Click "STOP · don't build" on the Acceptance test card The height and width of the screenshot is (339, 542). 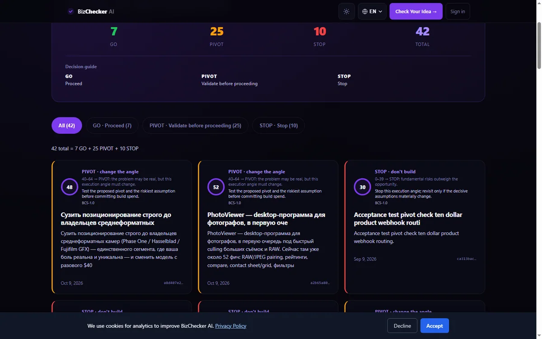point(395,172)
